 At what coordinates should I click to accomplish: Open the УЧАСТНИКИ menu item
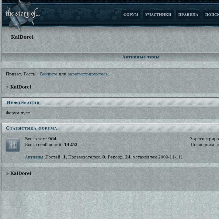pos(158,15)
